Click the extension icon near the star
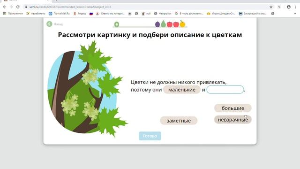Screen dimensions: 300x169 click(x=279, y=7)
